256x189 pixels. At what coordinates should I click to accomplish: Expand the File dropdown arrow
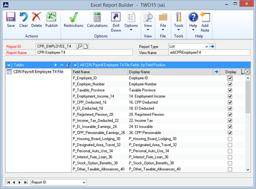[163, 30]
